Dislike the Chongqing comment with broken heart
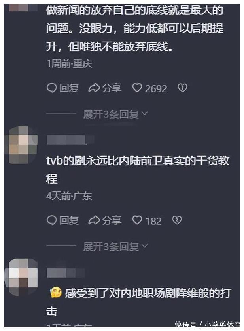 click(182, 88)
